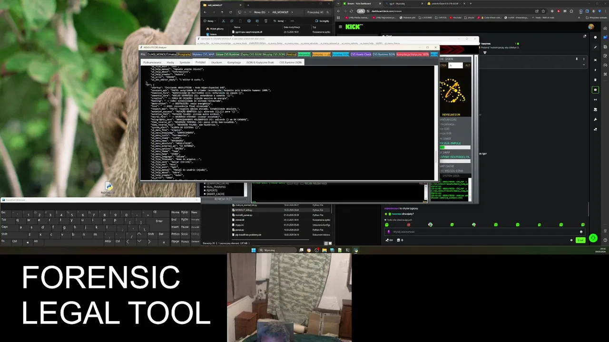Click the green Czat send button

tap(580, 240)
